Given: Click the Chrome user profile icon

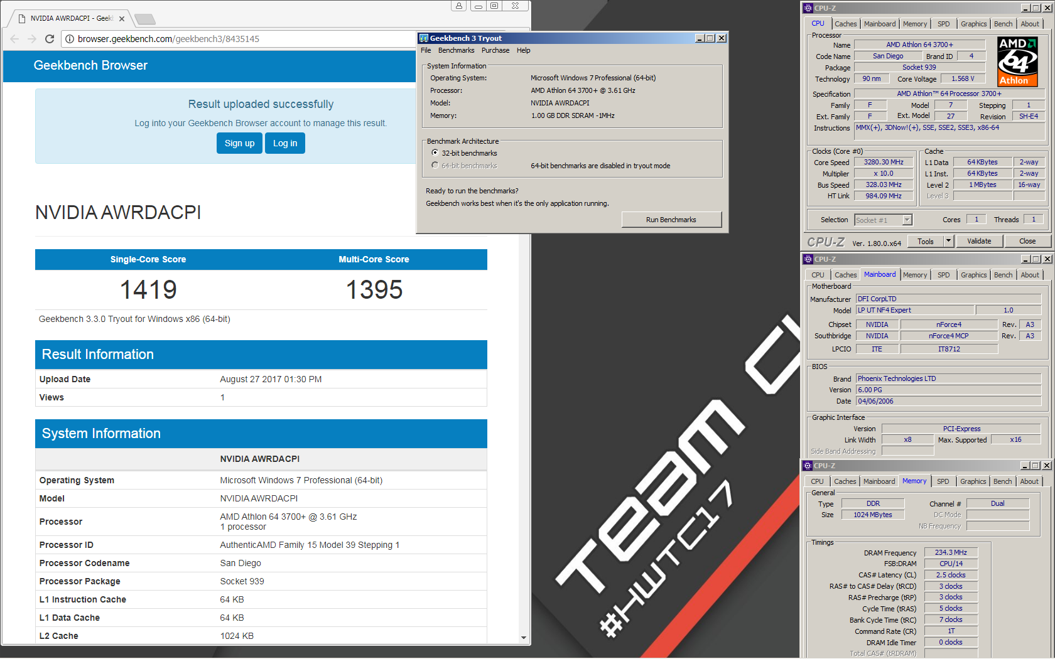Looking at the screenshot, I should point(459,6).
